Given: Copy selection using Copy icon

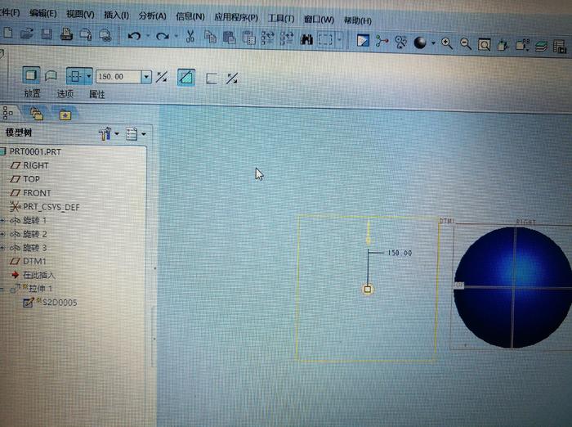Looking at the screenshot, I should [x=210, y=37].
